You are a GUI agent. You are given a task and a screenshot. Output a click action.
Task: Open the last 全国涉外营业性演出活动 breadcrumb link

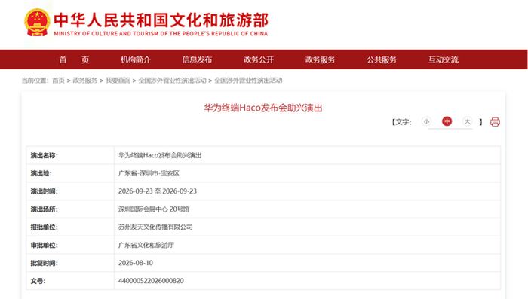coord(248,81)
